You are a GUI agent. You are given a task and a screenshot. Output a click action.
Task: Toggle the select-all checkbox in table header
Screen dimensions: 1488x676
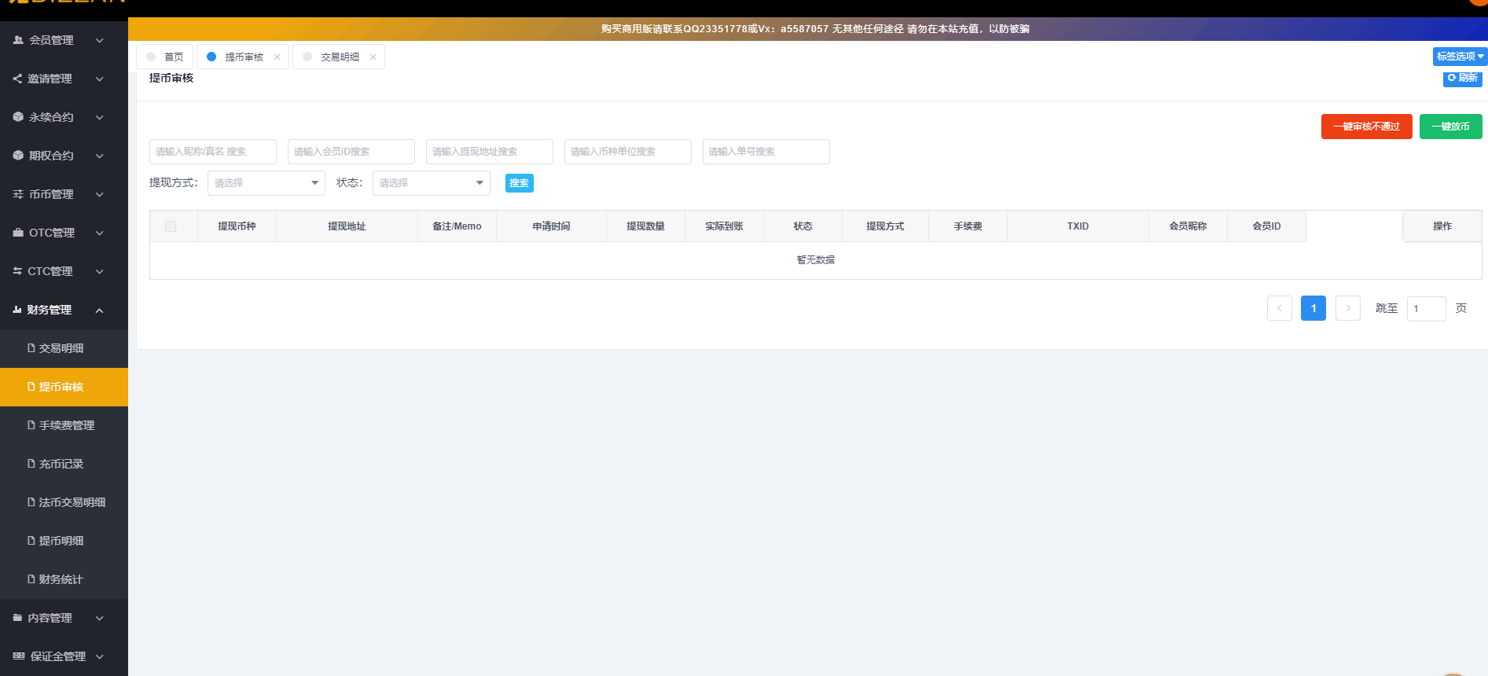[x=171, y=226]
